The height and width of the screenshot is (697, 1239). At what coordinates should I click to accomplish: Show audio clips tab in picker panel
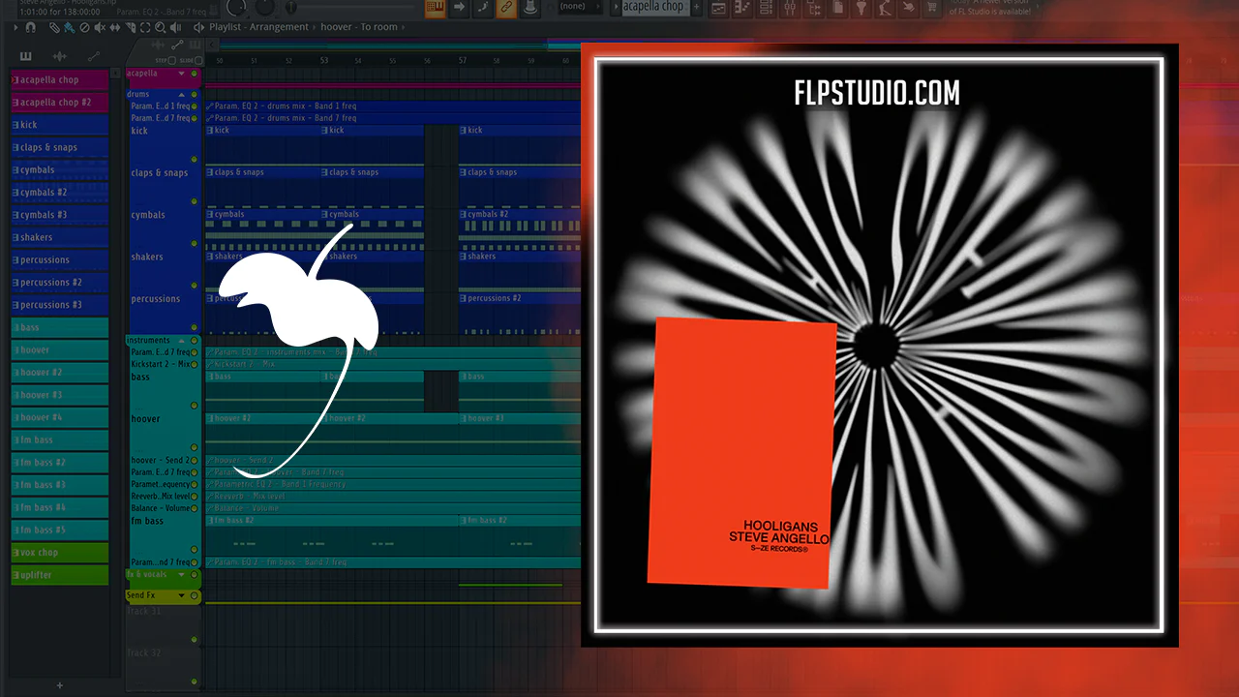click(x=60, y=56)
